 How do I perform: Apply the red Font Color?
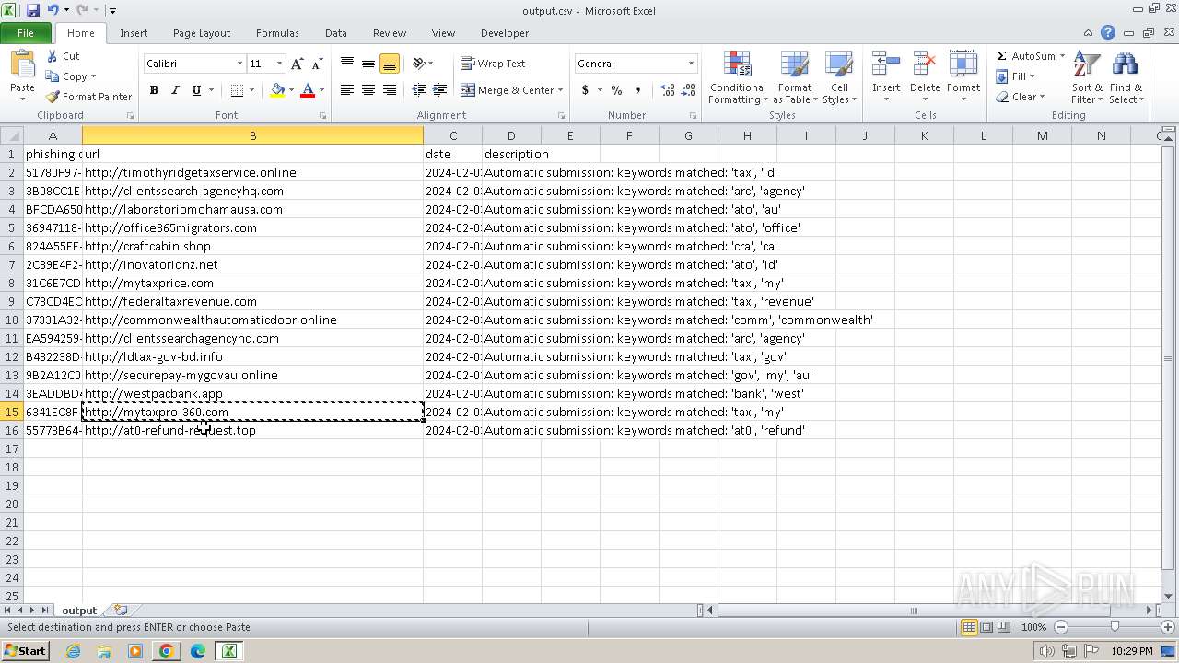308,90
